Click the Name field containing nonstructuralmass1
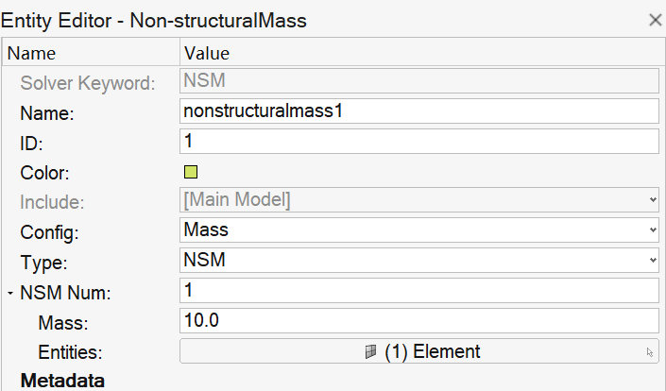The image size is (666, 391). coord(419,111)
